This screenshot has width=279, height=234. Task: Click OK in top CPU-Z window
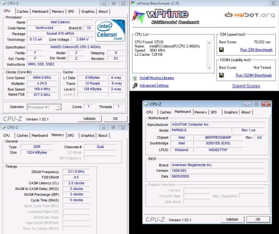(x=115, y=119)
